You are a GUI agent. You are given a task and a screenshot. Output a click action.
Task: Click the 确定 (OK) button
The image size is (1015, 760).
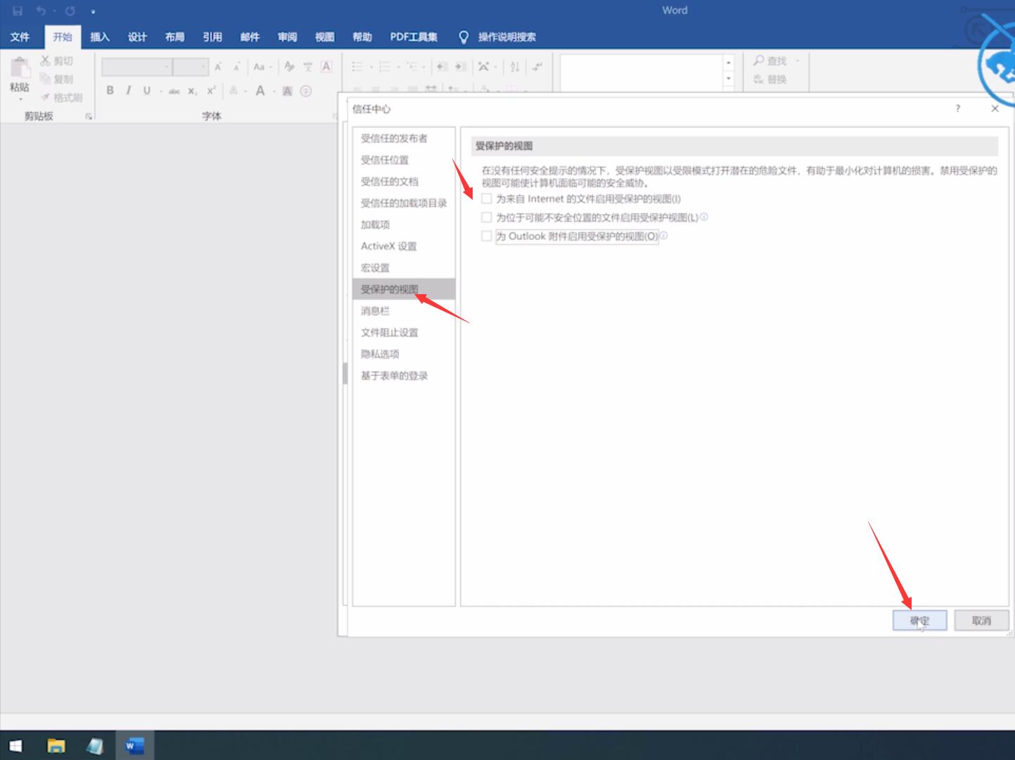click(x=920, y=620)
